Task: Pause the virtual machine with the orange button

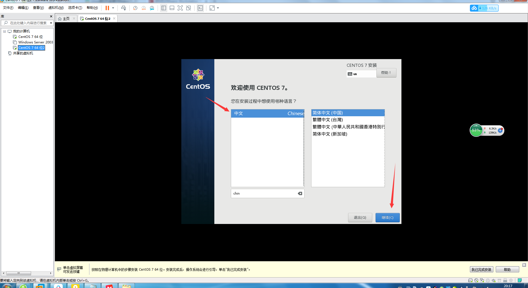Action: click(107, 8)
